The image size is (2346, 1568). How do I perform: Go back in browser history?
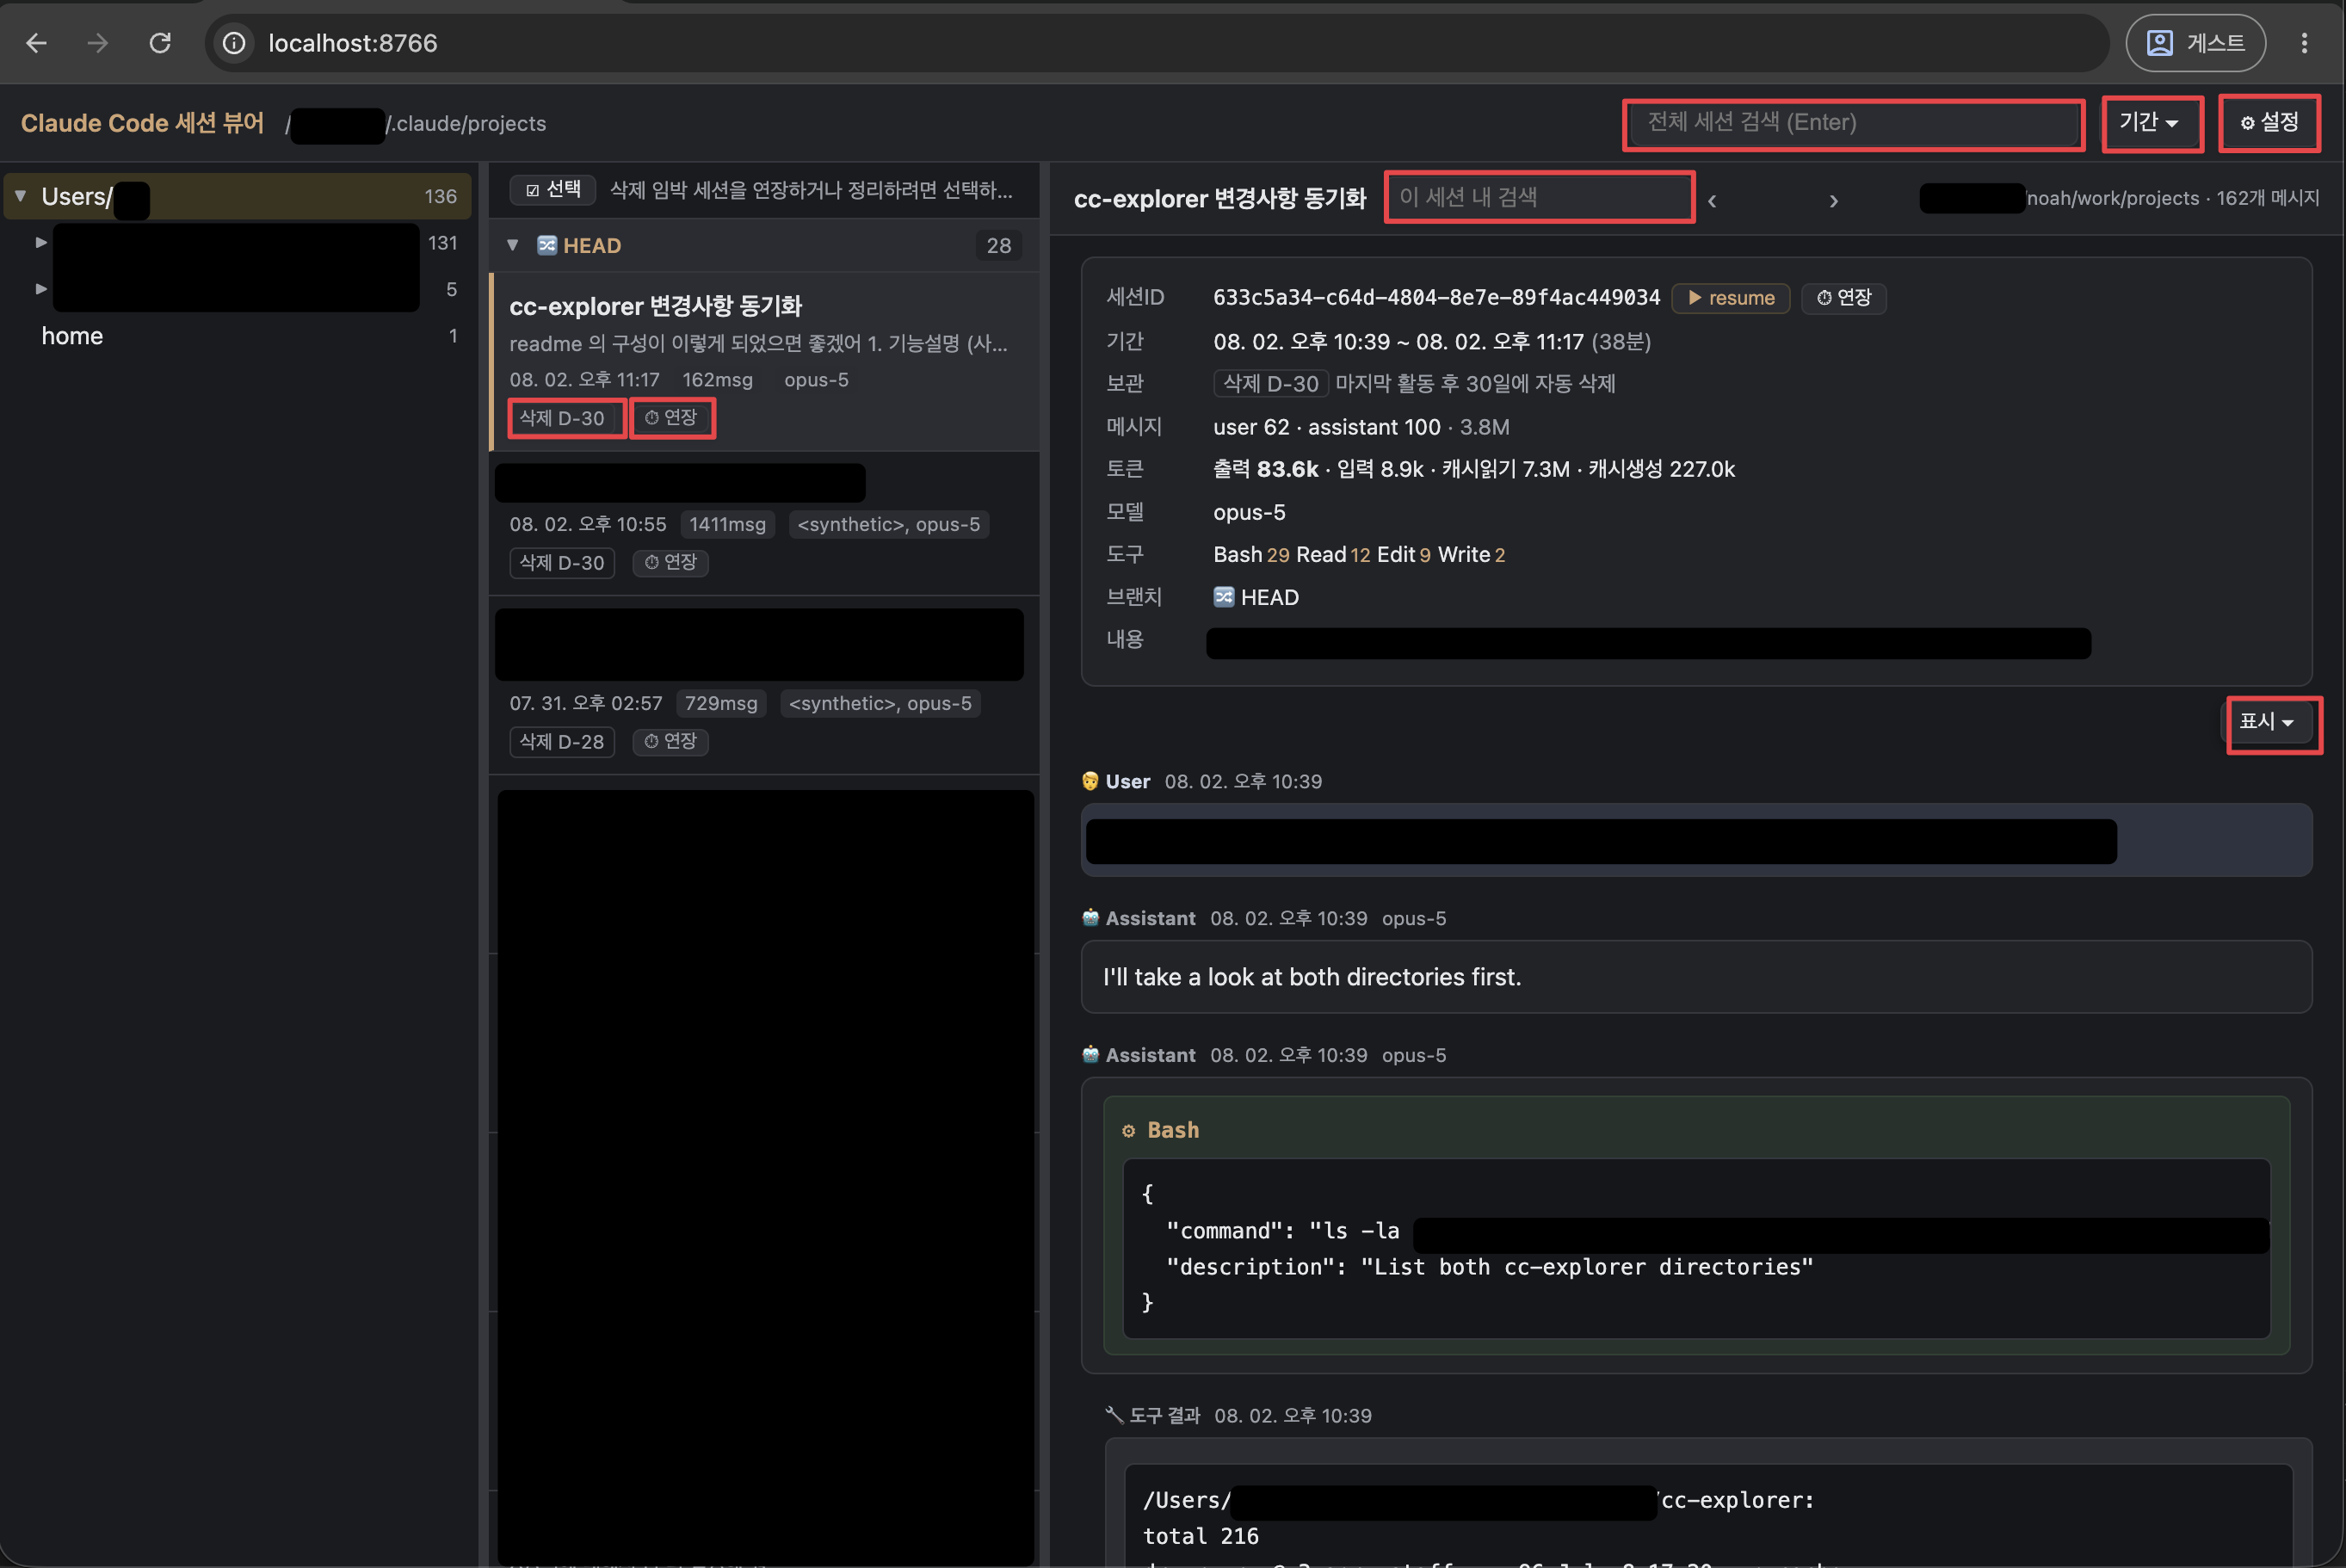coord(37,43)
